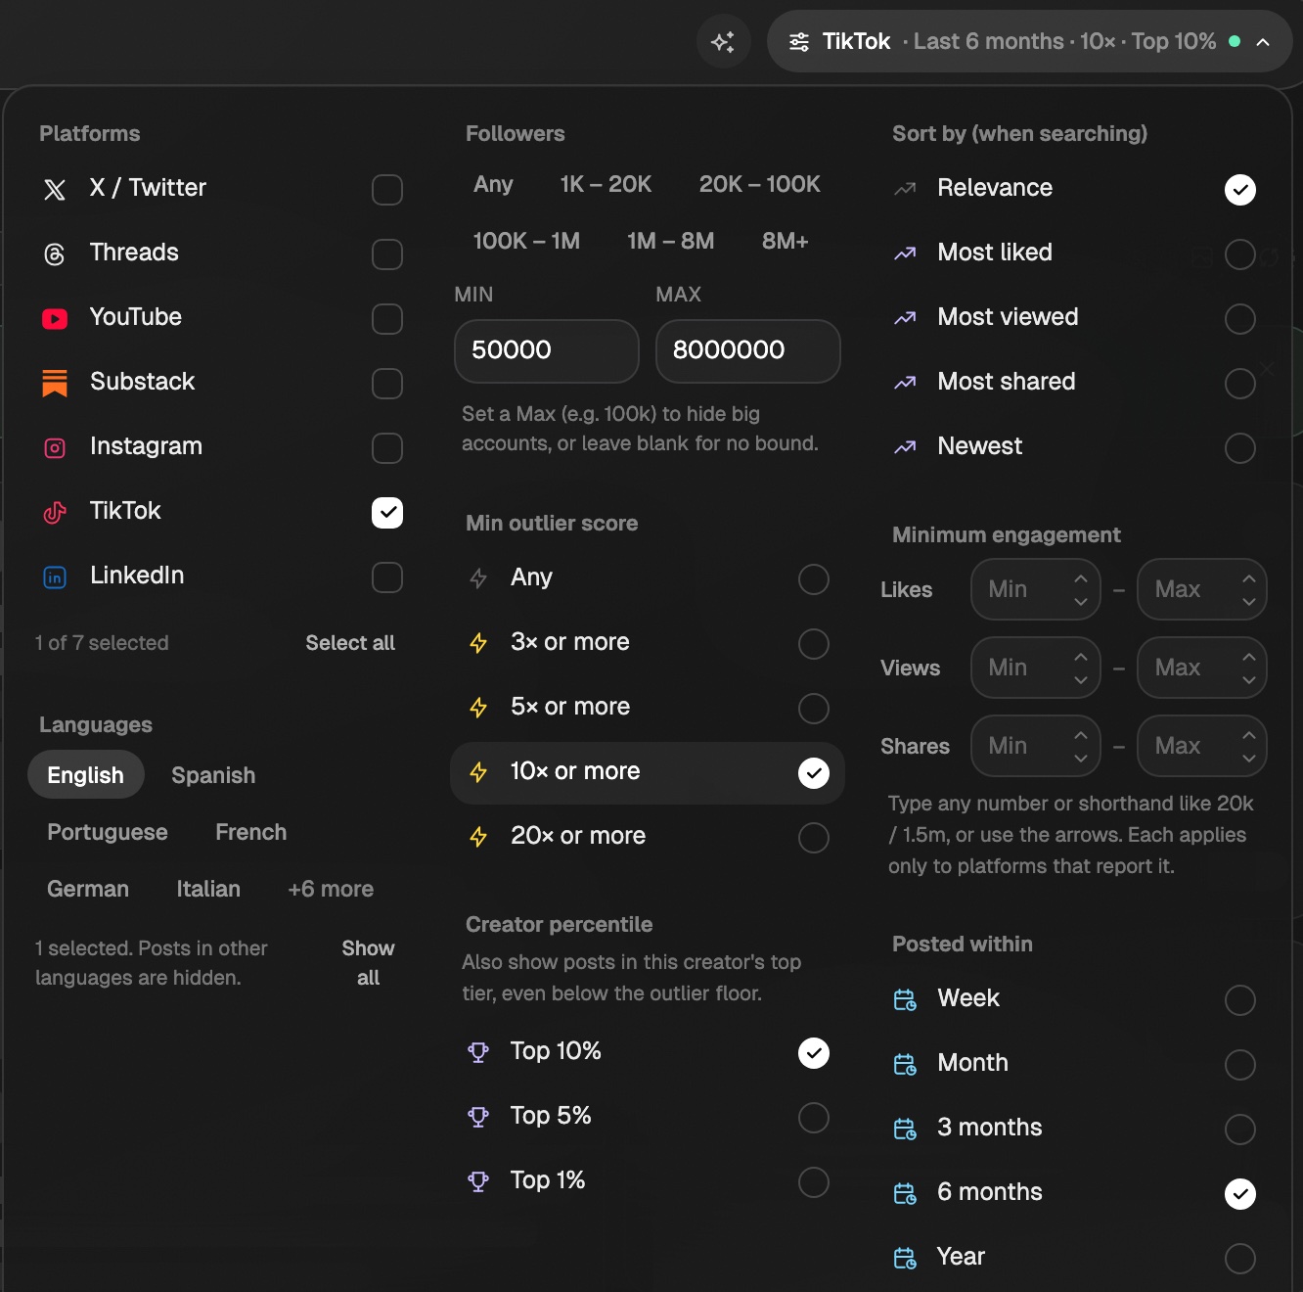Select the Month posted within radio
The image size is (1303, 1292).
point(1240,1065)
